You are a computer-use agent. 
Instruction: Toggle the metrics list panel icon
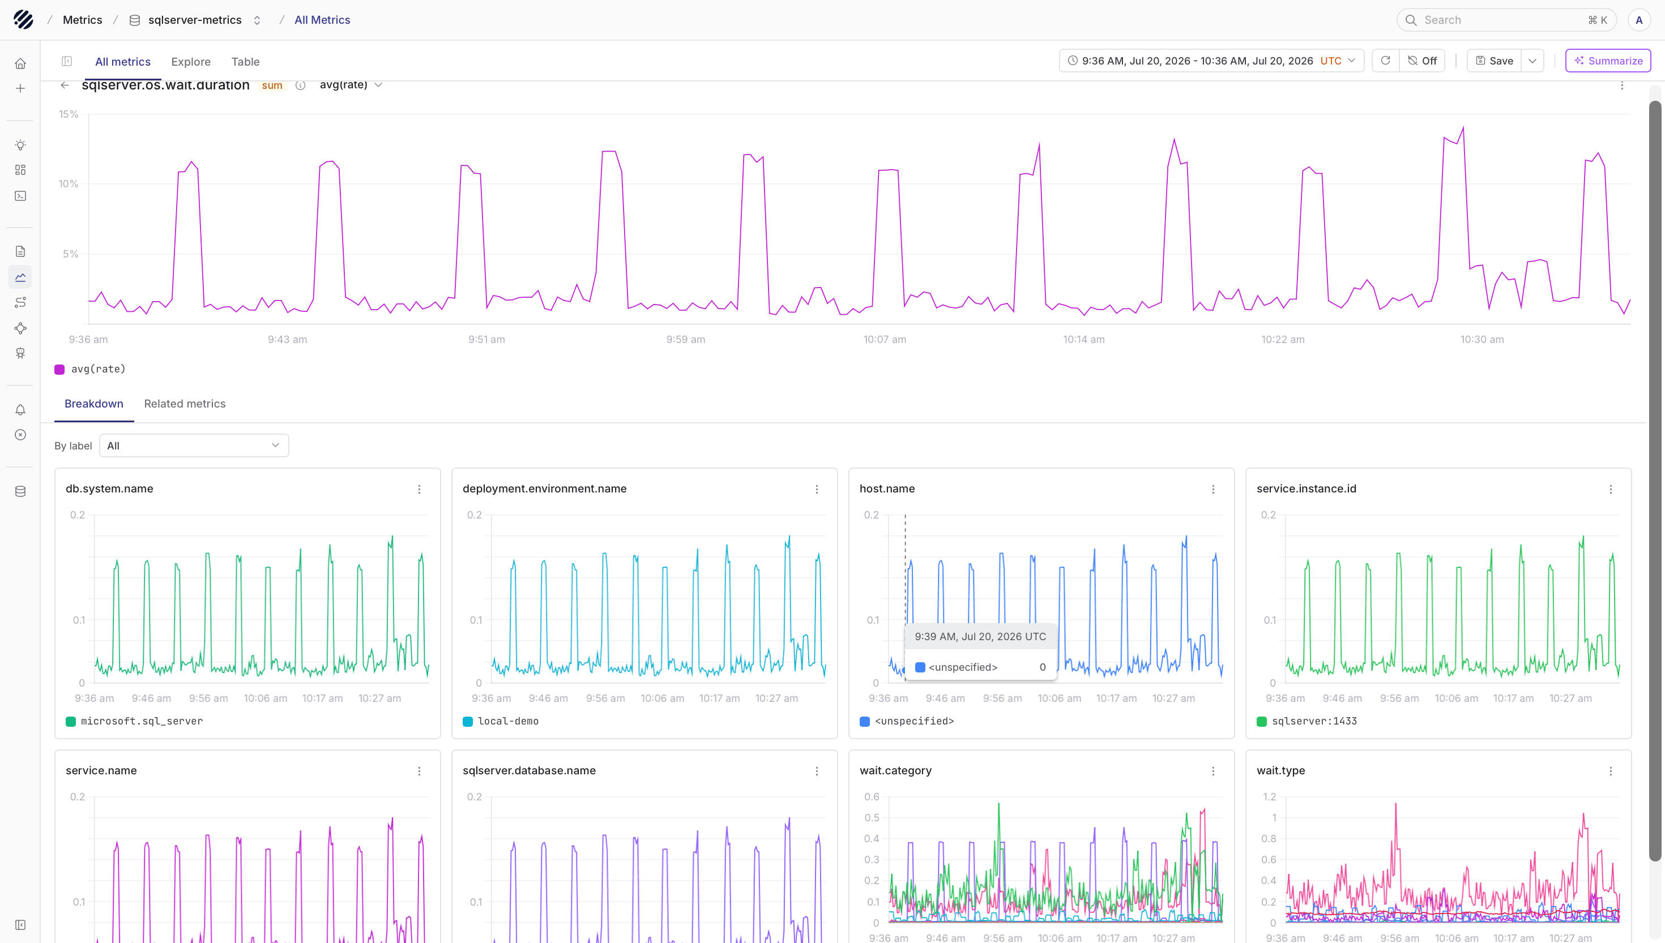click(x=67, y=61)
